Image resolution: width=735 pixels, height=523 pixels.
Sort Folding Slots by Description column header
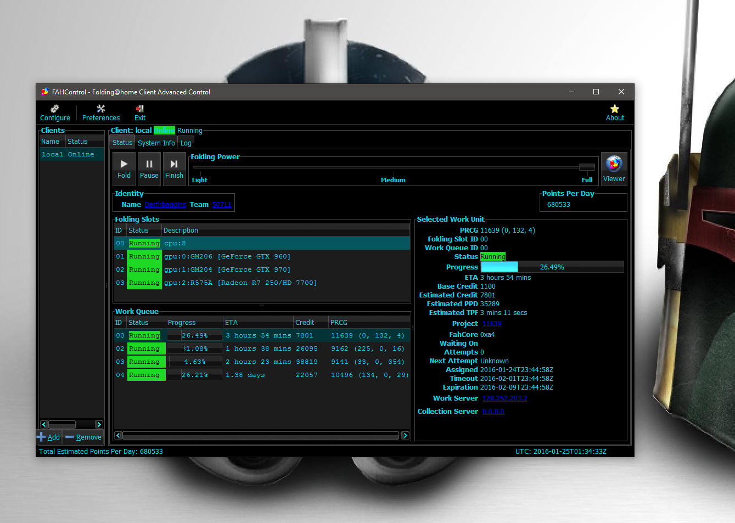coord(285,230)
